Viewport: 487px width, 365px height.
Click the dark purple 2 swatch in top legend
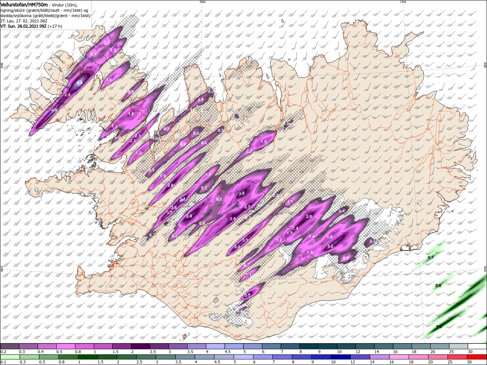(140, 346)
